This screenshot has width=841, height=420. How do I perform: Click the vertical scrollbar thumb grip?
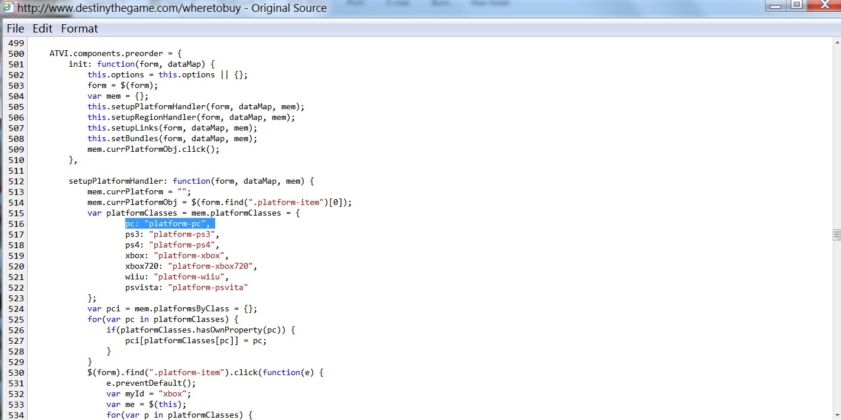click(836, 235)
